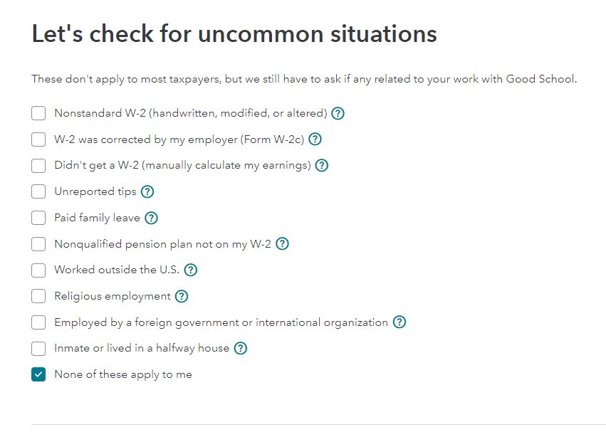This screenshot has height=432, width=606.
Task: Enable the Unreported tips checkbox
Action: [x=38, y=191]
